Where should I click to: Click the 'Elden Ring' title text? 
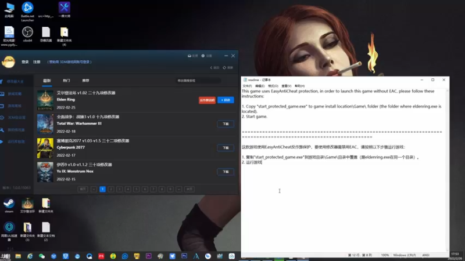click(66, 100)
